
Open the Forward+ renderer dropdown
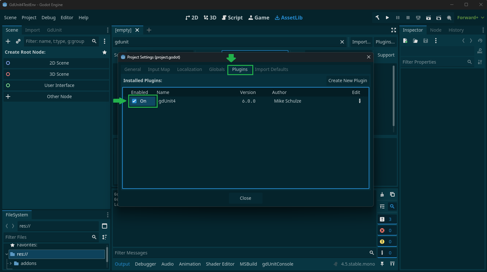point(470,18)
